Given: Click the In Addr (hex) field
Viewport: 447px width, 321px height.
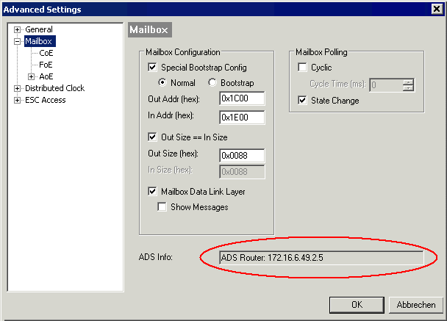Looking at the screenshot, I should click(242, 118).
